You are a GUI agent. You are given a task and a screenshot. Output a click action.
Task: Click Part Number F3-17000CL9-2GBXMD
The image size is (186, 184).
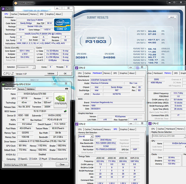pos(106,149)
